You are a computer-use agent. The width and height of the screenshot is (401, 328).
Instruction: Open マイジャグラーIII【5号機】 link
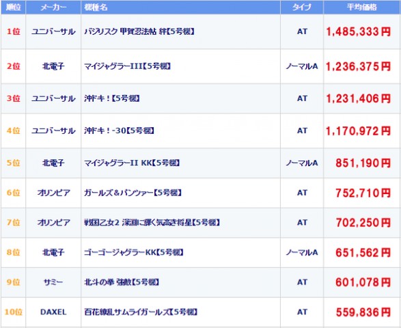pos(127,66)
